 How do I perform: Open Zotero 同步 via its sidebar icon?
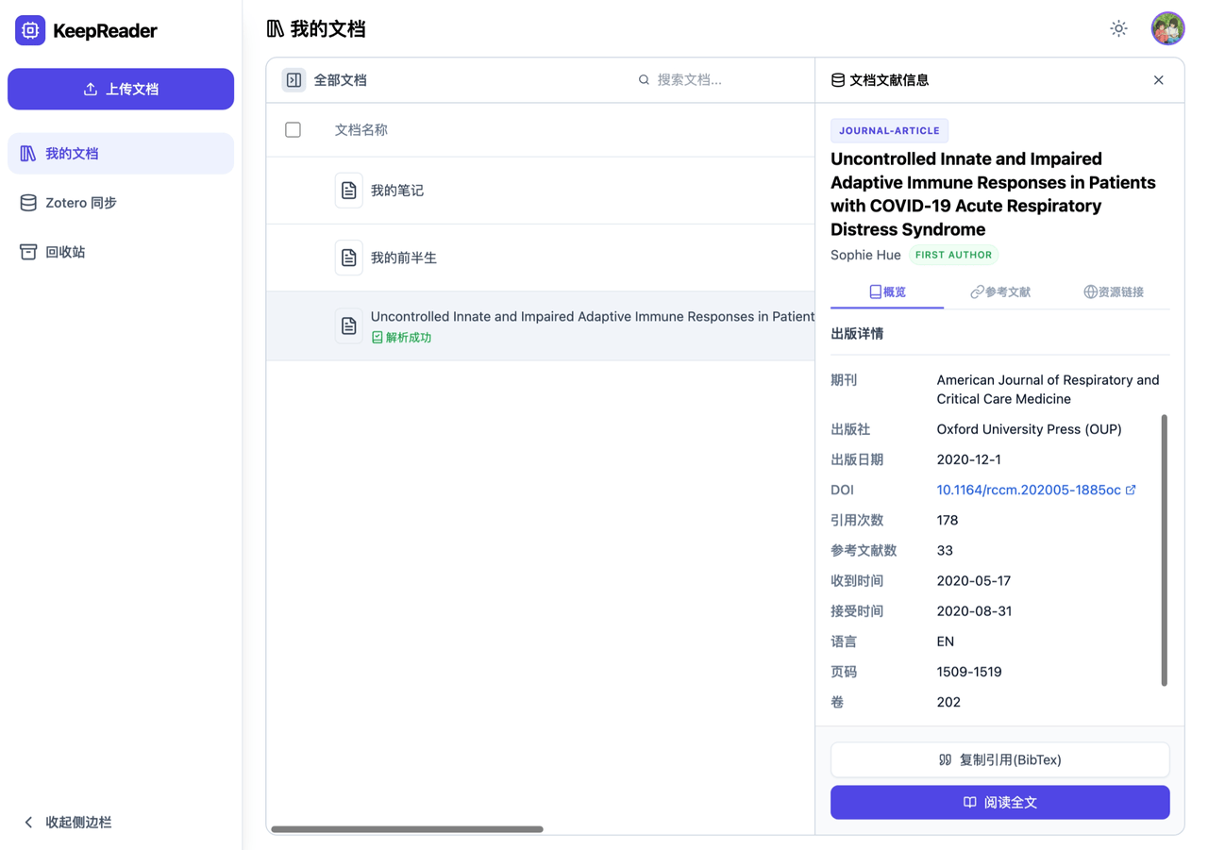[x=28, y=202]
